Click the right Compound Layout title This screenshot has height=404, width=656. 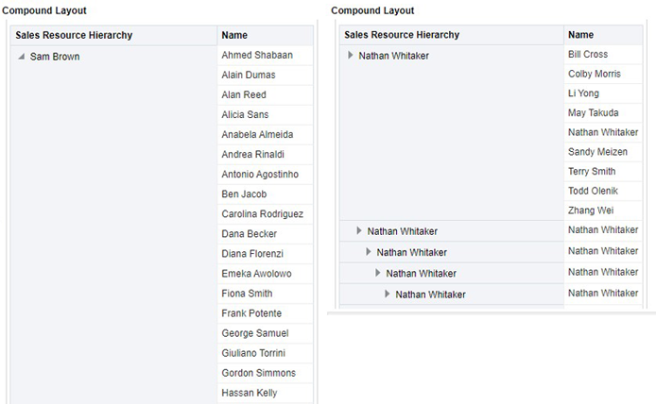click(x=372, y=10)
